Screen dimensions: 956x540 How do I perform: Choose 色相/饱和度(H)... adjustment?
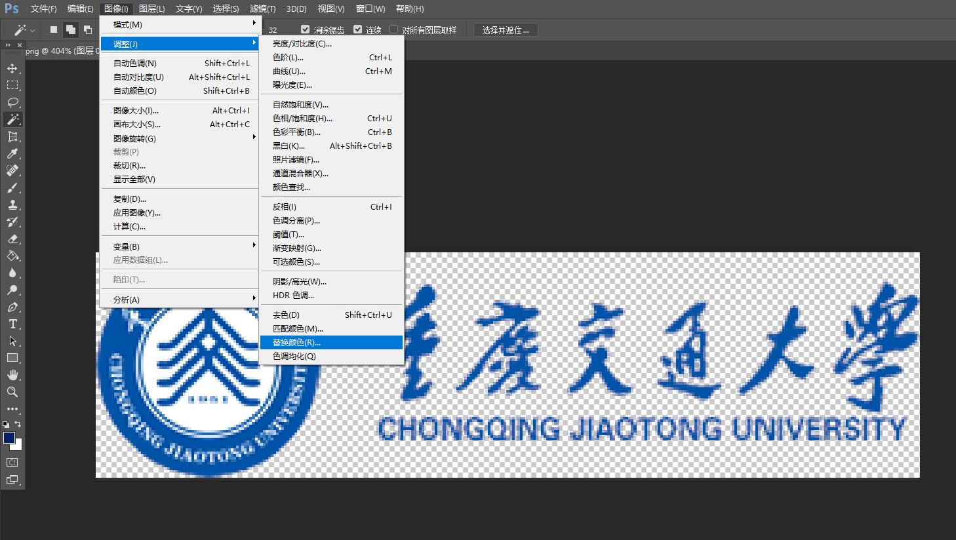coord(332,118)
